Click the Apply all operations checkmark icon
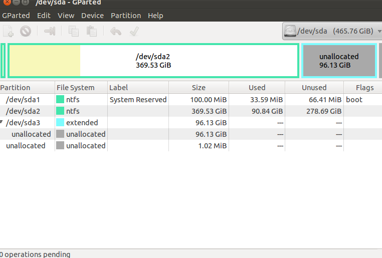Screen dimensions: 382x258 pyautogui.click(x=134, y=31)
